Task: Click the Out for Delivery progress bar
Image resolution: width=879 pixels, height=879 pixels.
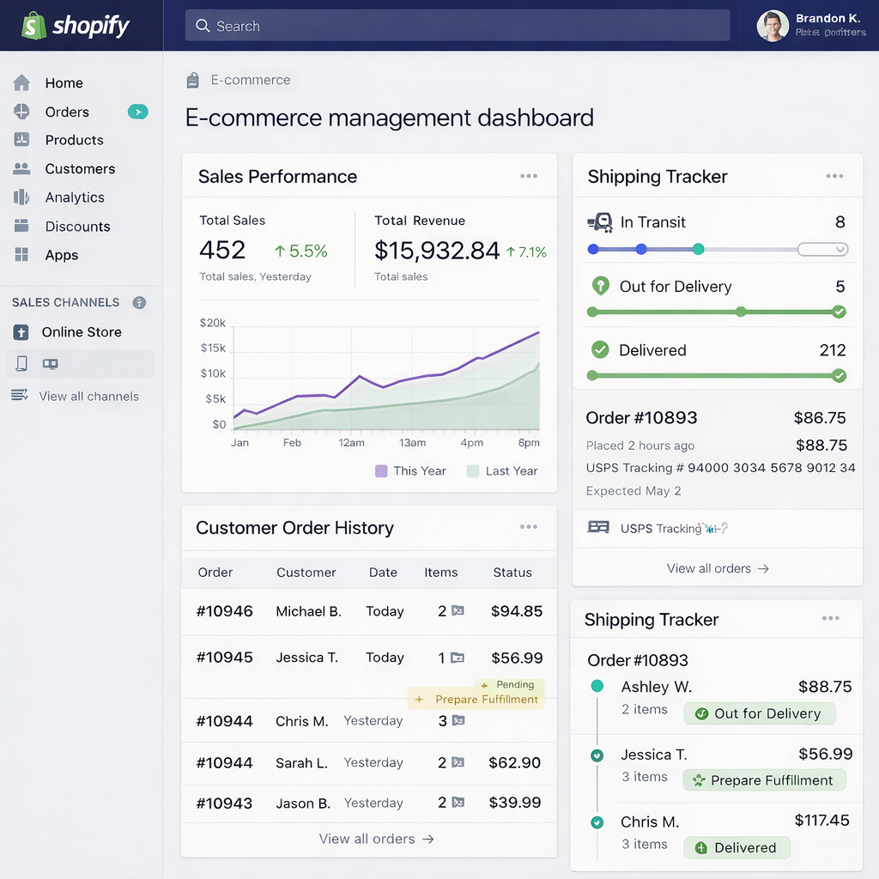Action: [715, 312]
